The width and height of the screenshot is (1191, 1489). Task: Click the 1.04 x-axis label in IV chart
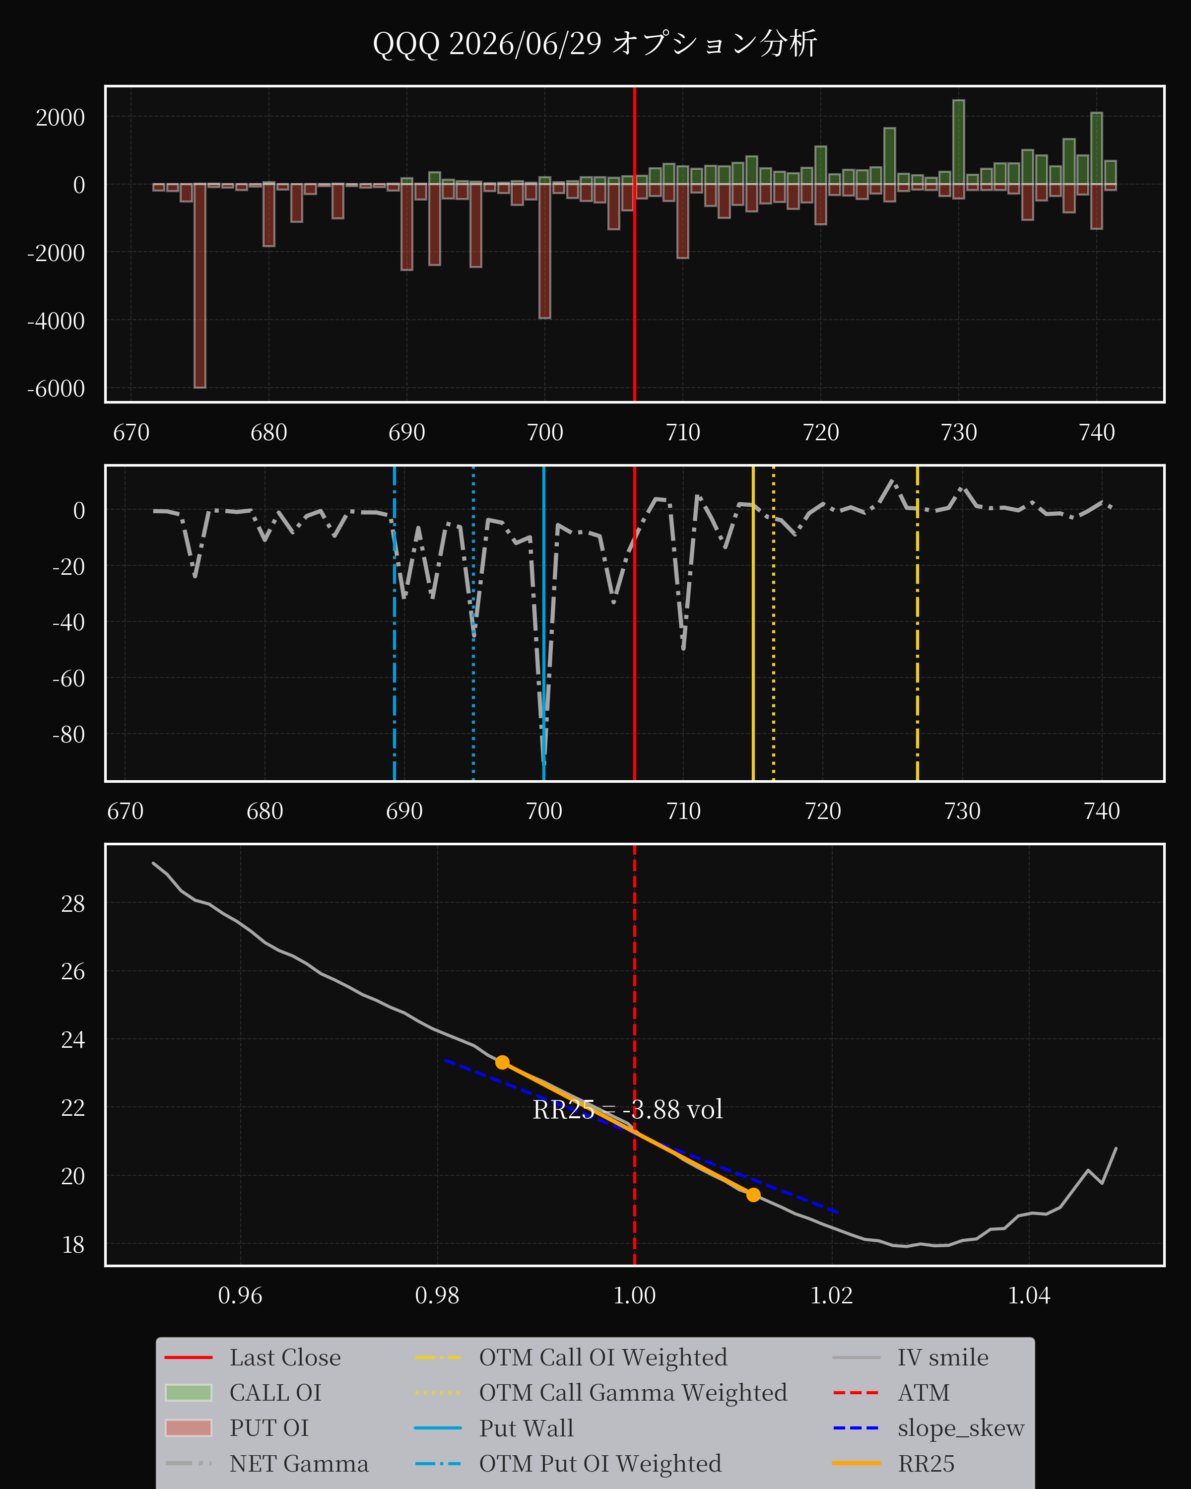(1029, 1295)
